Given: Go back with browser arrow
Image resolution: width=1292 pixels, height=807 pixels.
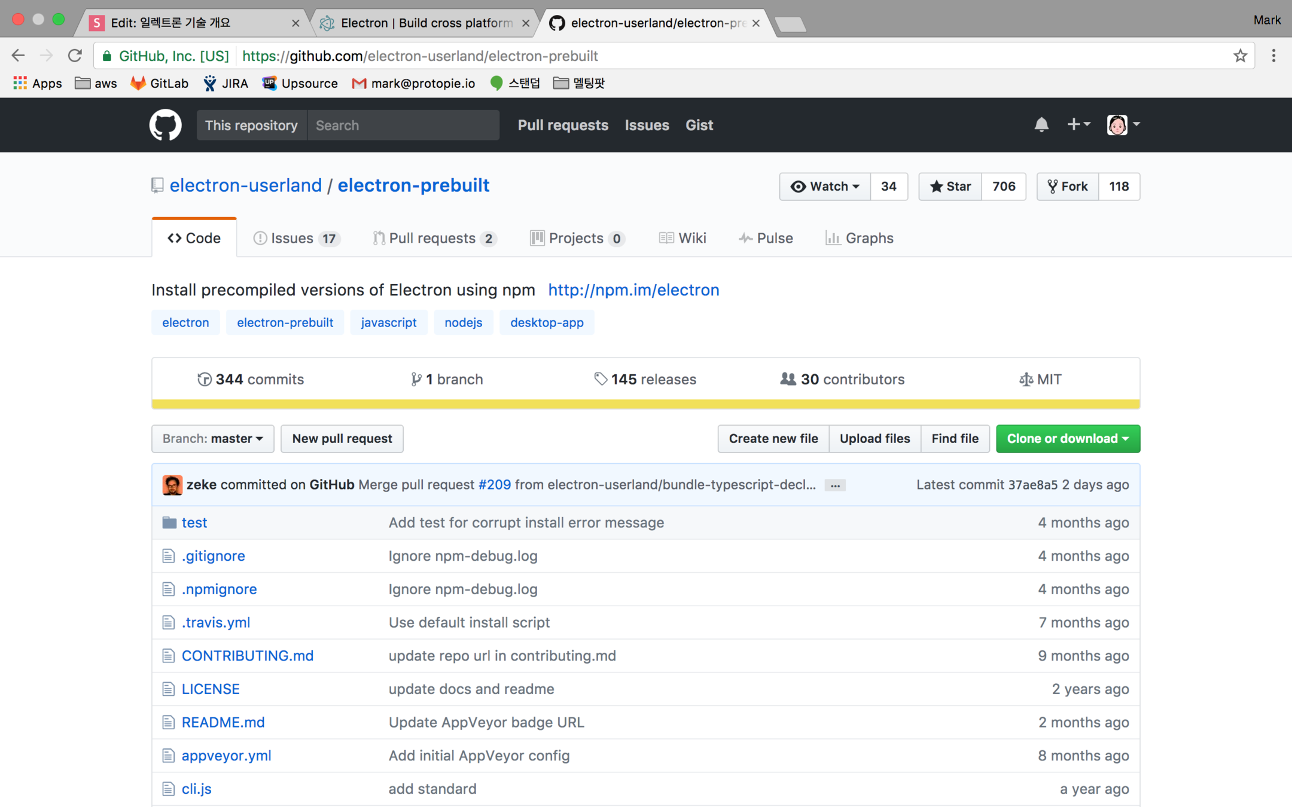Looking at the screenshot, I should [18, 56].
